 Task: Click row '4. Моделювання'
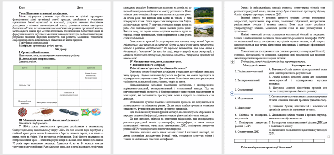tap(244, 98)
